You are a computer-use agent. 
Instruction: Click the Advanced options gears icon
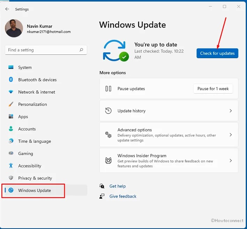[x=108, y=135]
